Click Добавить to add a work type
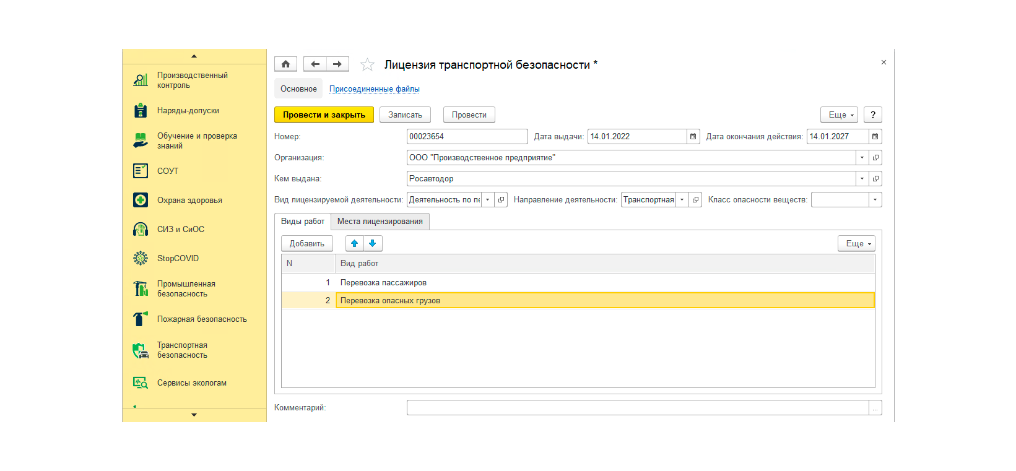1016x471 pixels. pyautogui.click(x=307, y=244)
